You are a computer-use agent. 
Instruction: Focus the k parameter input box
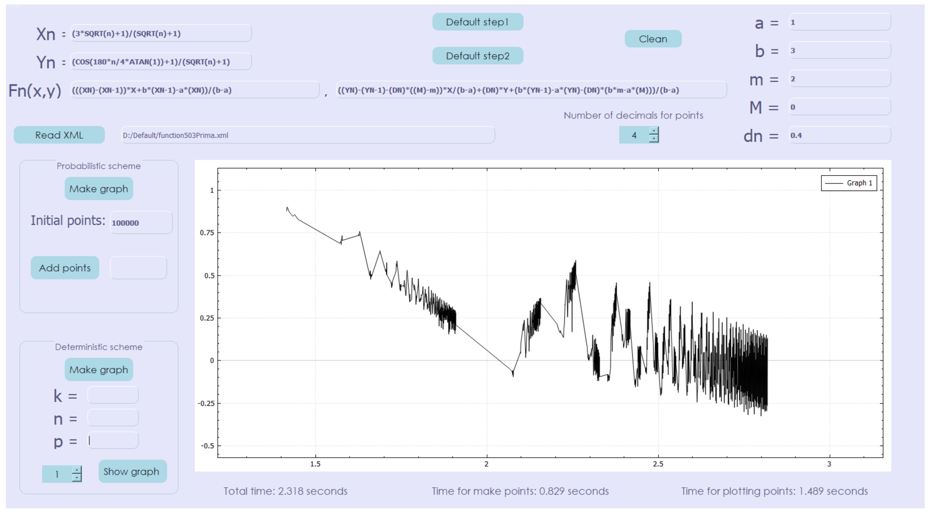pos(113,395)
